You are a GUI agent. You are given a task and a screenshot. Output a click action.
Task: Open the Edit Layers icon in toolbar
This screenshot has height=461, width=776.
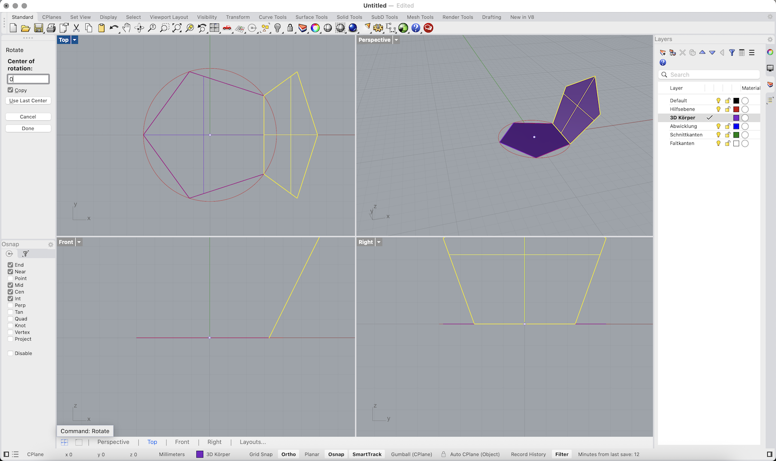tap(303, 28)
